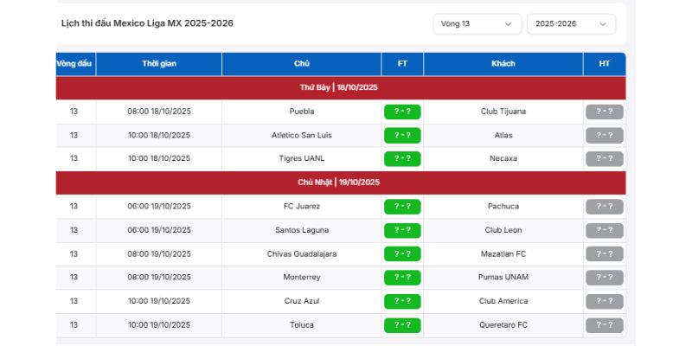Screen dimensions: 692x346
Task: Click the Puebla team link
Action: click(x=302, y=112)
